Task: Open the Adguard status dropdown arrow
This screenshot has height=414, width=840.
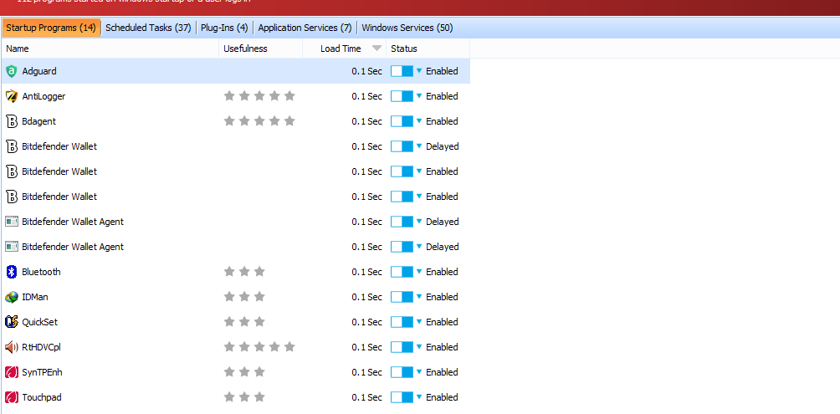Action: click(x=419, y=71)
